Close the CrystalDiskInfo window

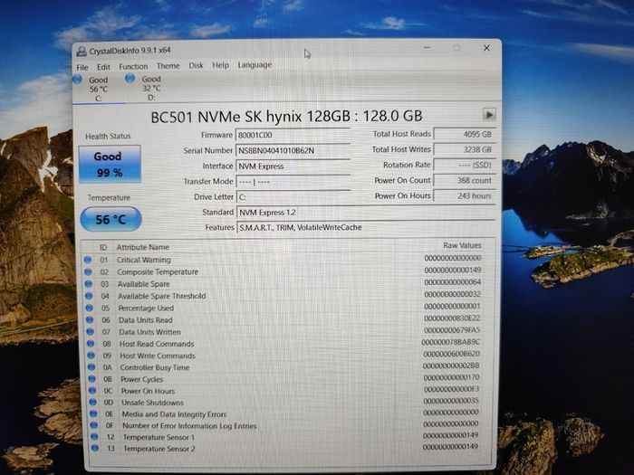coord(486,48)
